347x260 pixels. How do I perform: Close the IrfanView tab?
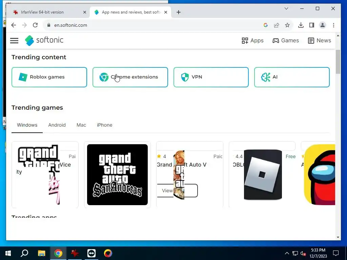coord(84,12)
